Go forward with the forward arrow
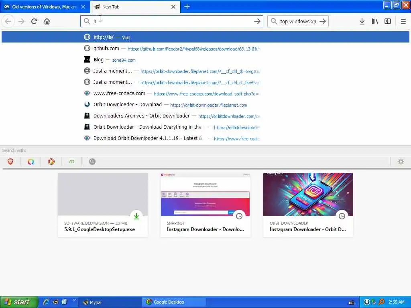 (21, 21)
